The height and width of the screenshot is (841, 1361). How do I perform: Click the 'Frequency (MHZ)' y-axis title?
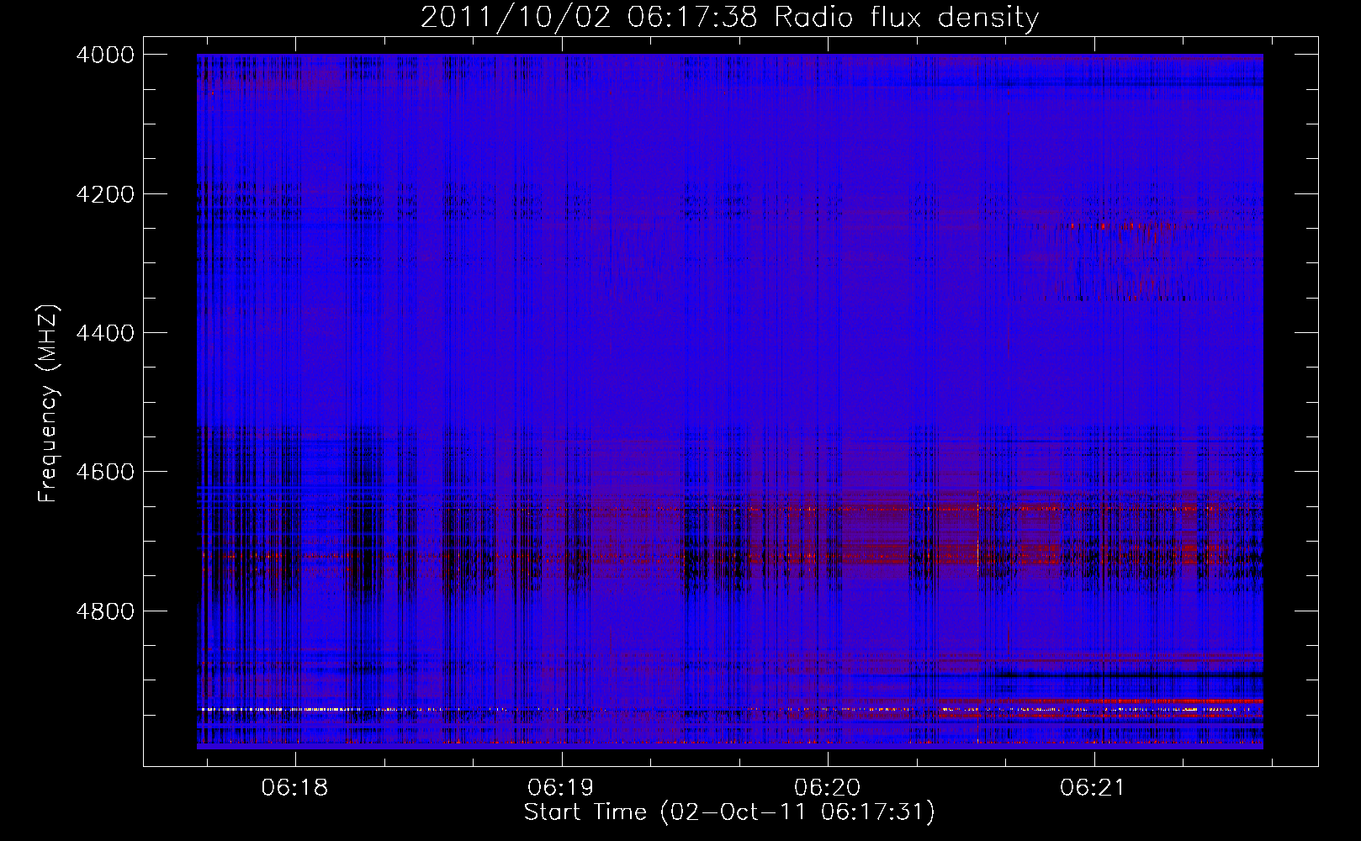pos(49,404)
